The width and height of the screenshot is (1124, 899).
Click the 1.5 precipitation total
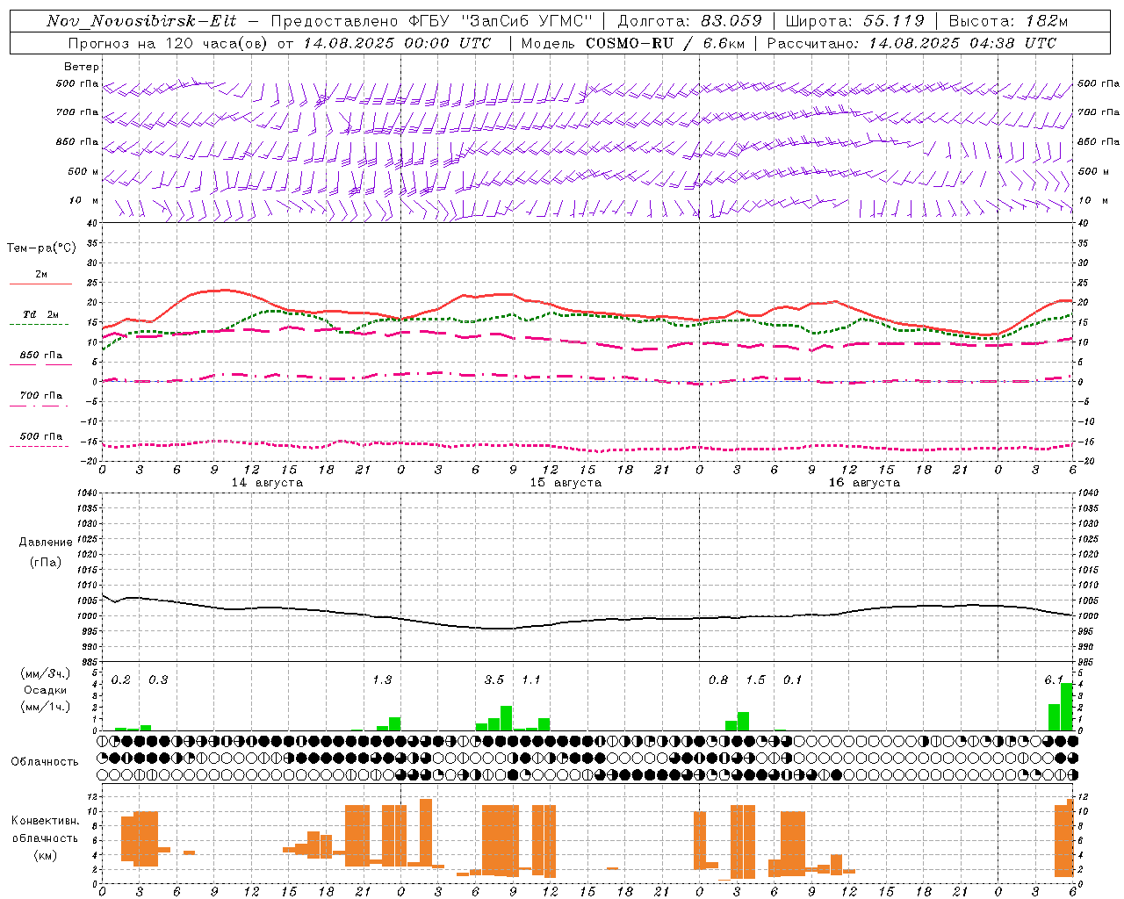tap(755, 680)
